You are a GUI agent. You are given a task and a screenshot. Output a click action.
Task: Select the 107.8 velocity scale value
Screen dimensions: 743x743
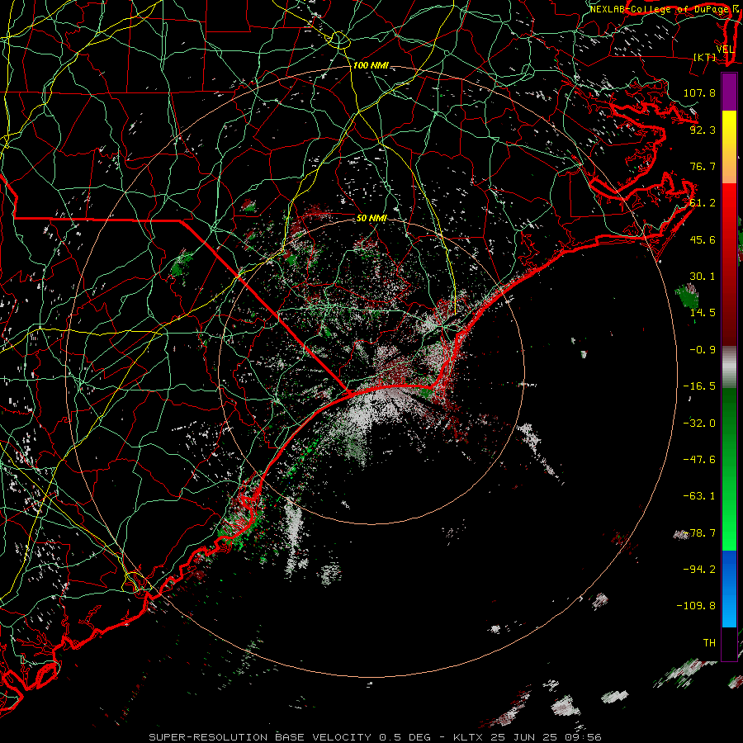pyautogui.click(x=699, y=92)
